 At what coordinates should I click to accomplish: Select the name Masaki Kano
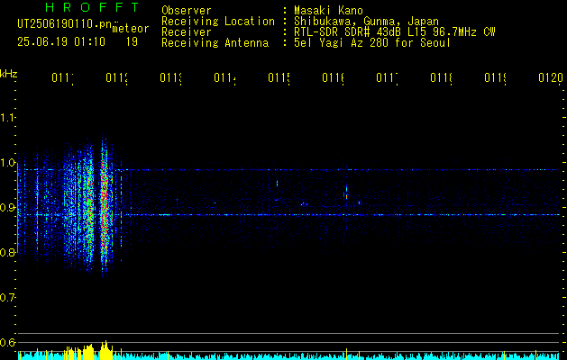coord(328,11)
